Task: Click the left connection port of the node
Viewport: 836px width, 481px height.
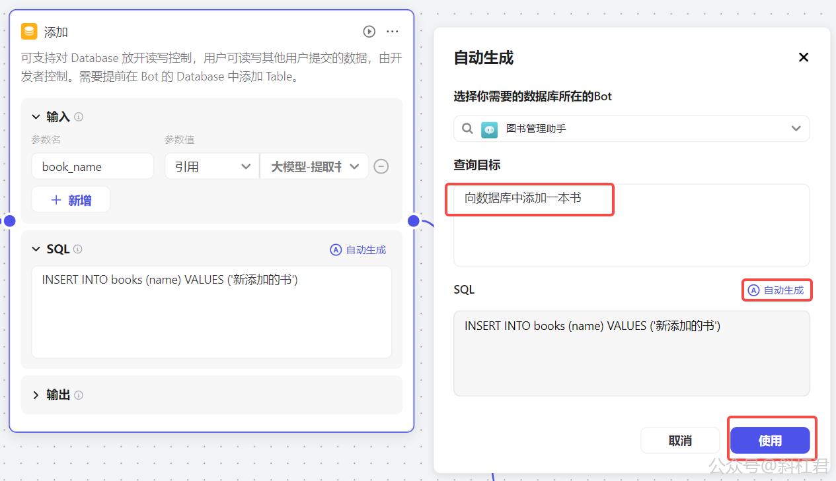Action: (9, 220)
